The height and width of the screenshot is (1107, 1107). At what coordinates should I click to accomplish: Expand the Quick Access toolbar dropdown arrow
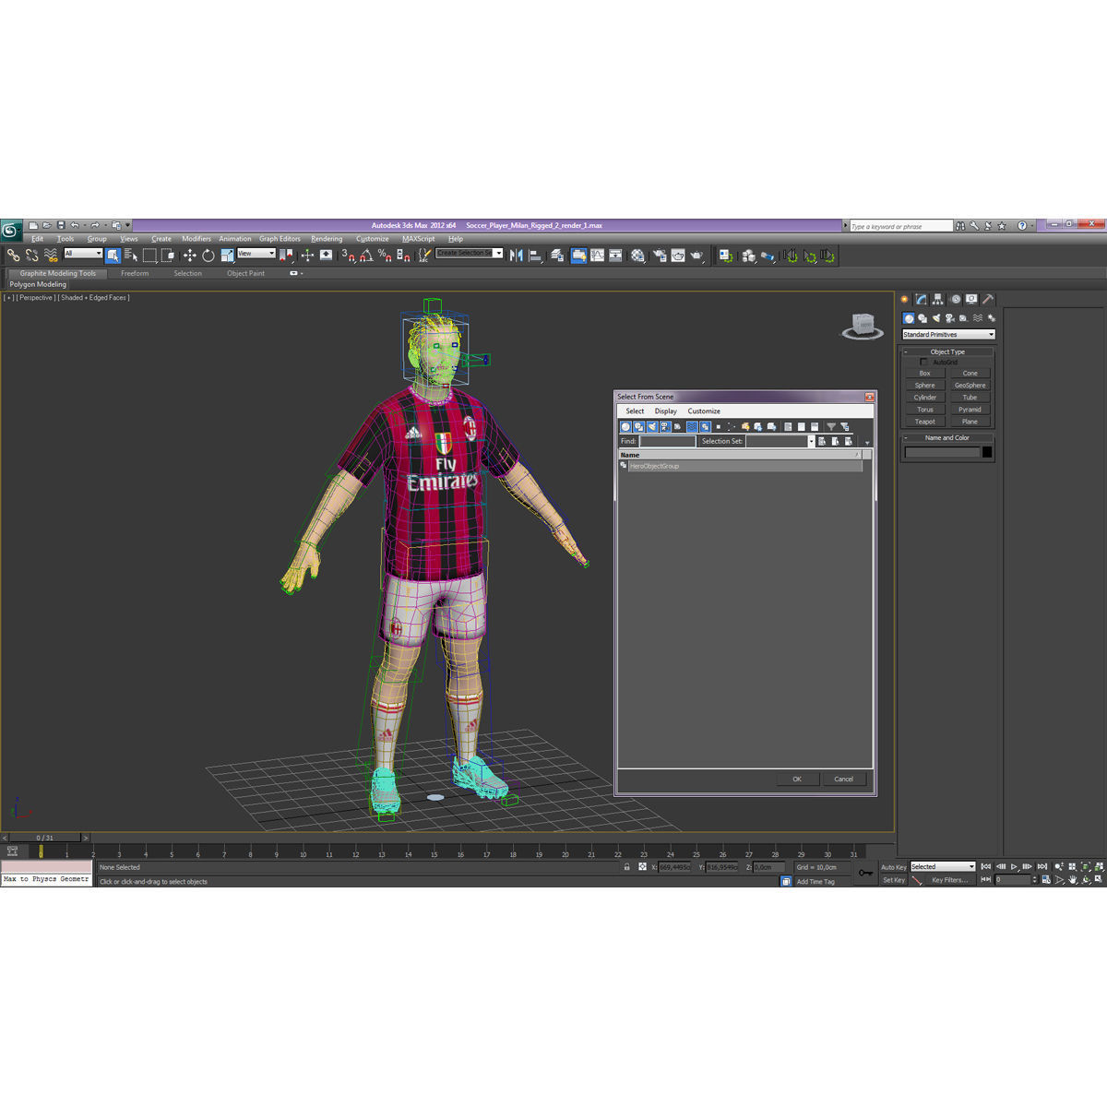click(127, 225)
